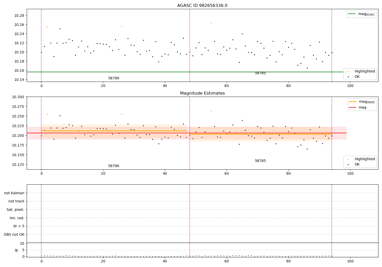Click the 58786 label in the top plot
Screen dimensions: 382x267
tap(114, 78)
